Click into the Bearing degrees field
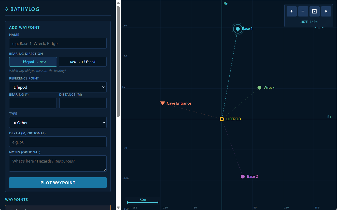337x210 pixels. click(33, 103)
